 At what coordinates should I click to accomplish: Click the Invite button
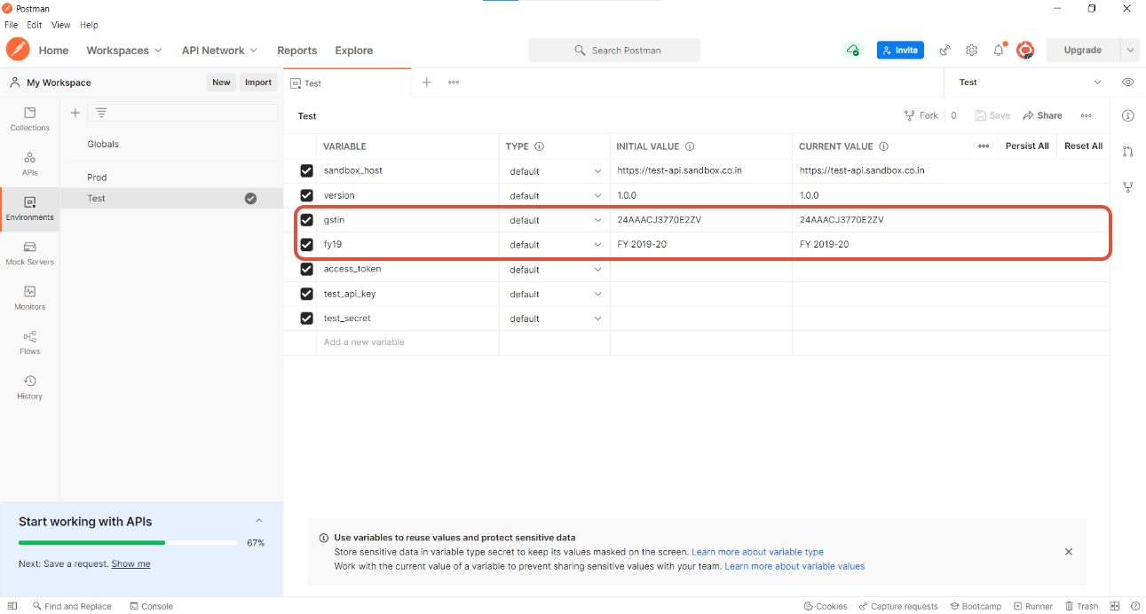click(x=900, y=50)
